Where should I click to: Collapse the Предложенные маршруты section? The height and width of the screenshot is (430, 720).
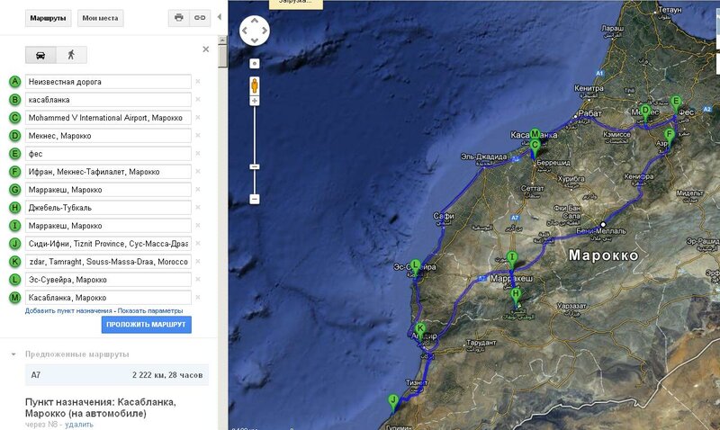13,354
